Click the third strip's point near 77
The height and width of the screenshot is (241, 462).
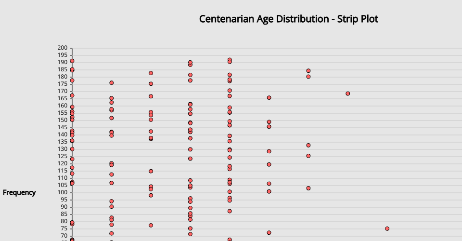[x=151, y=225]
